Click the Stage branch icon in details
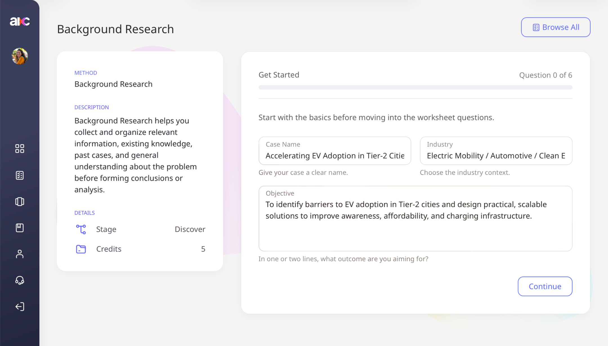Image resolution: width=608 pixels, height=346 pixels. click(81, 229)
